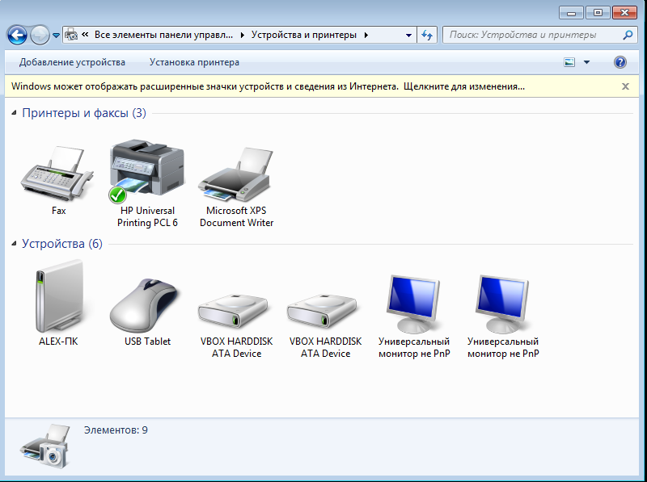Screen dimensions: 647x482
Task: Open help with the question mark icon
Action: (x=620, y=62)
